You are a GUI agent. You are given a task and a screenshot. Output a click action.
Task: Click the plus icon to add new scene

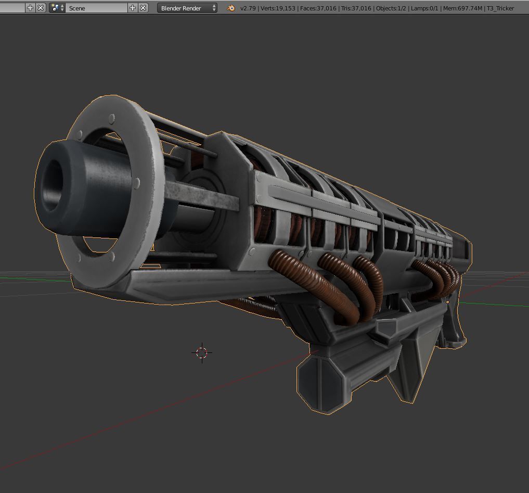(x=133, y=8)
